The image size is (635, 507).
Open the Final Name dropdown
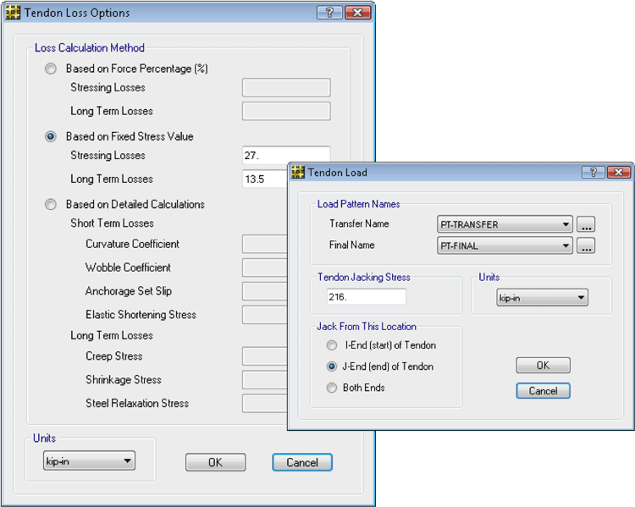point(505,245)
